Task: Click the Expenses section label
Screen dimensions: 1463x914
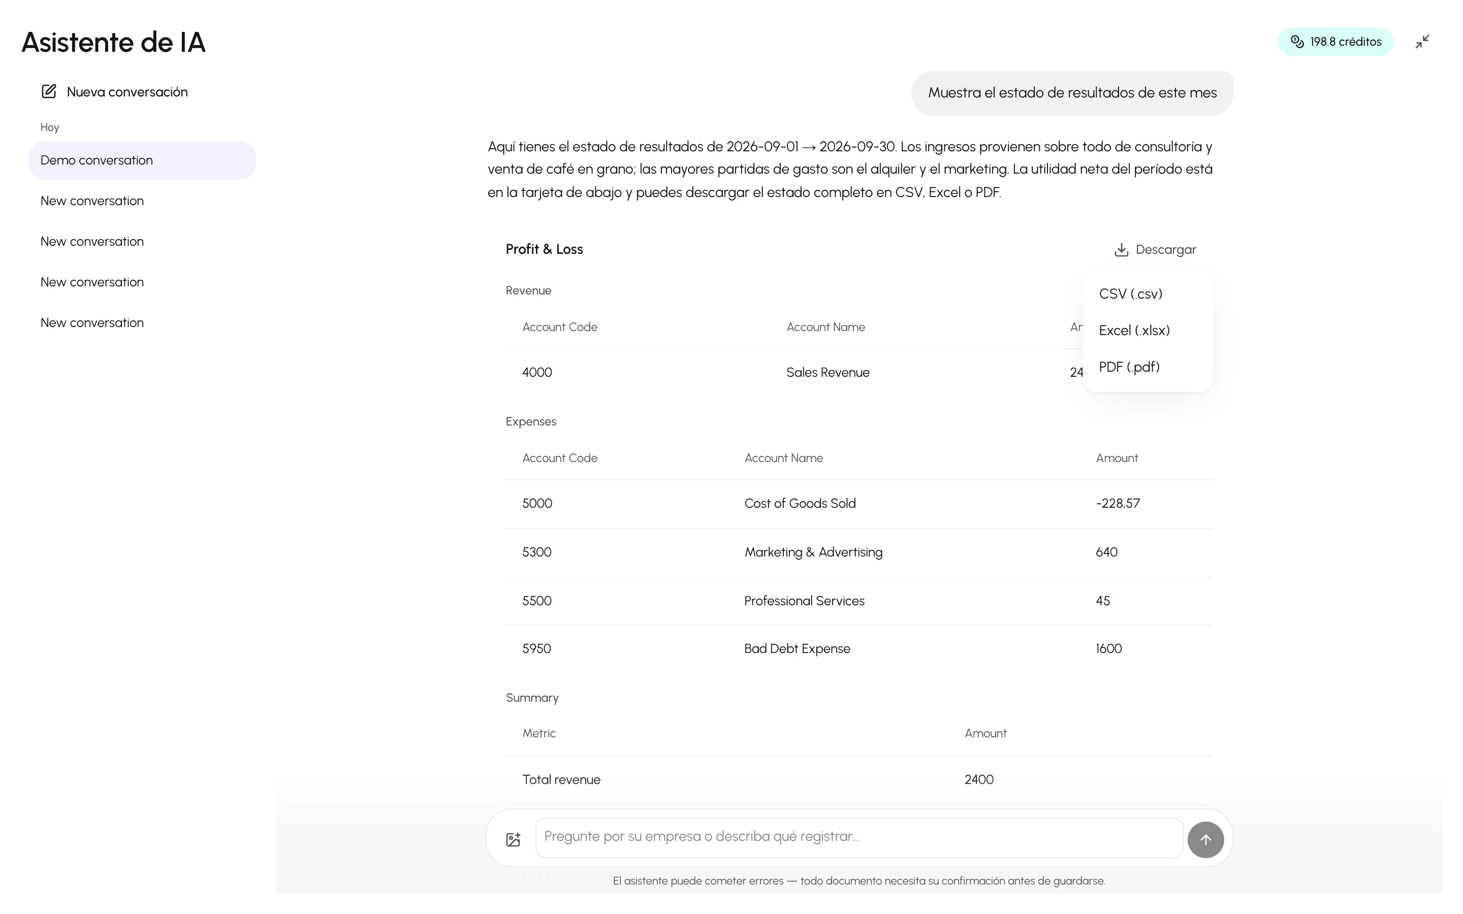Action: pos(531,421)
